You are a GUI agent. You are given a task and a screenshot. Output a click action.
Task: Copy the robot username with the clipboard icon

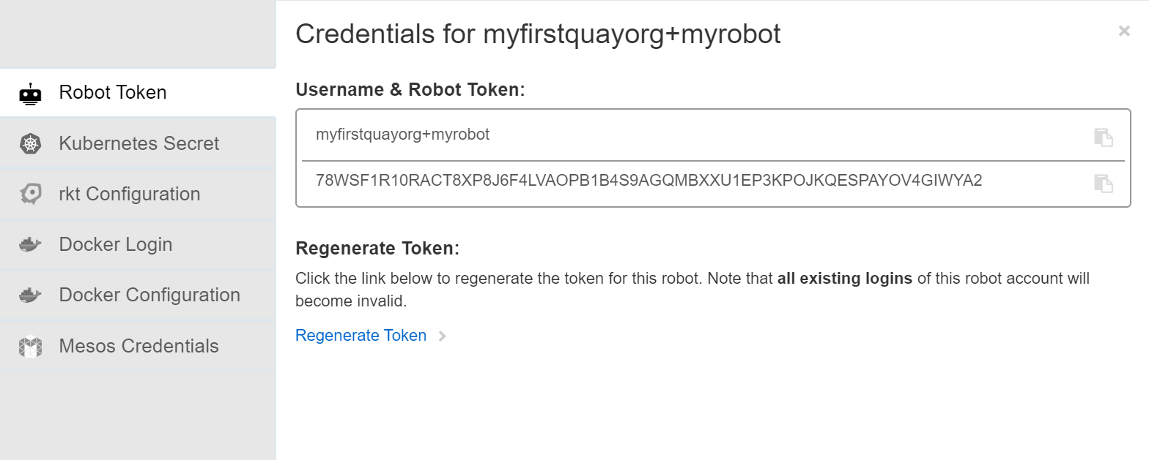(1104, 137)
